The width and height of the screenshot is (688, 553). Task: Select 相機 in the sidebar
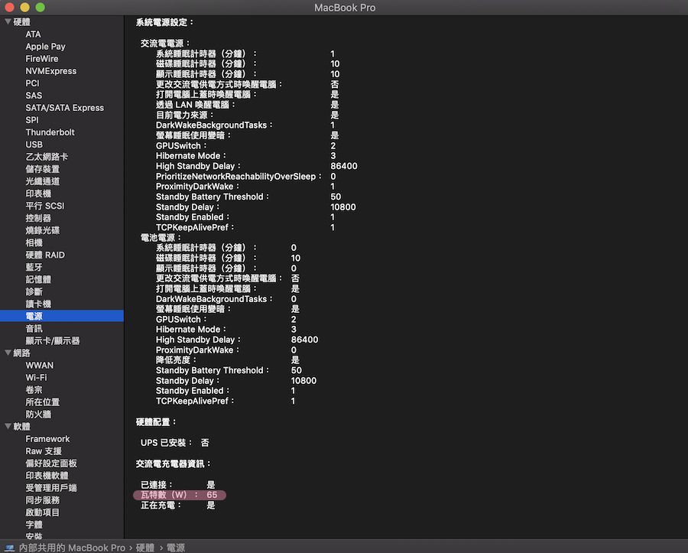34,243
